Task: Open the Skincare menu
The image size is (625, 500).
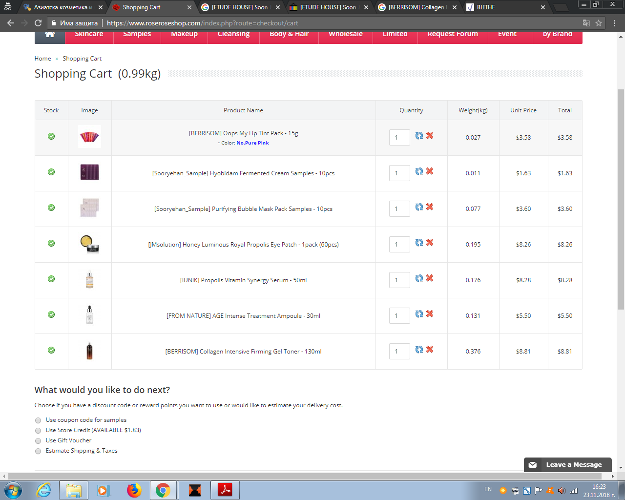Action: tap(89, 35)
